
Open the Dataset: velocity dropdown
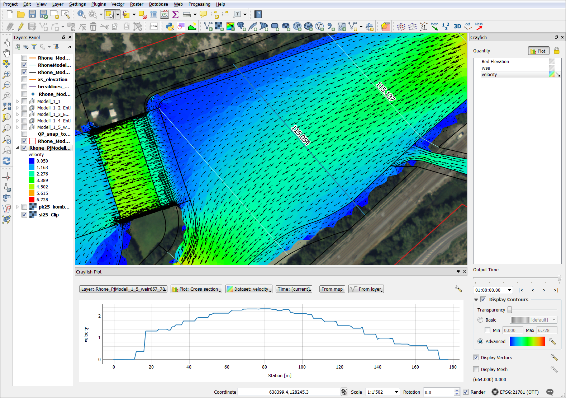[249, 289]
